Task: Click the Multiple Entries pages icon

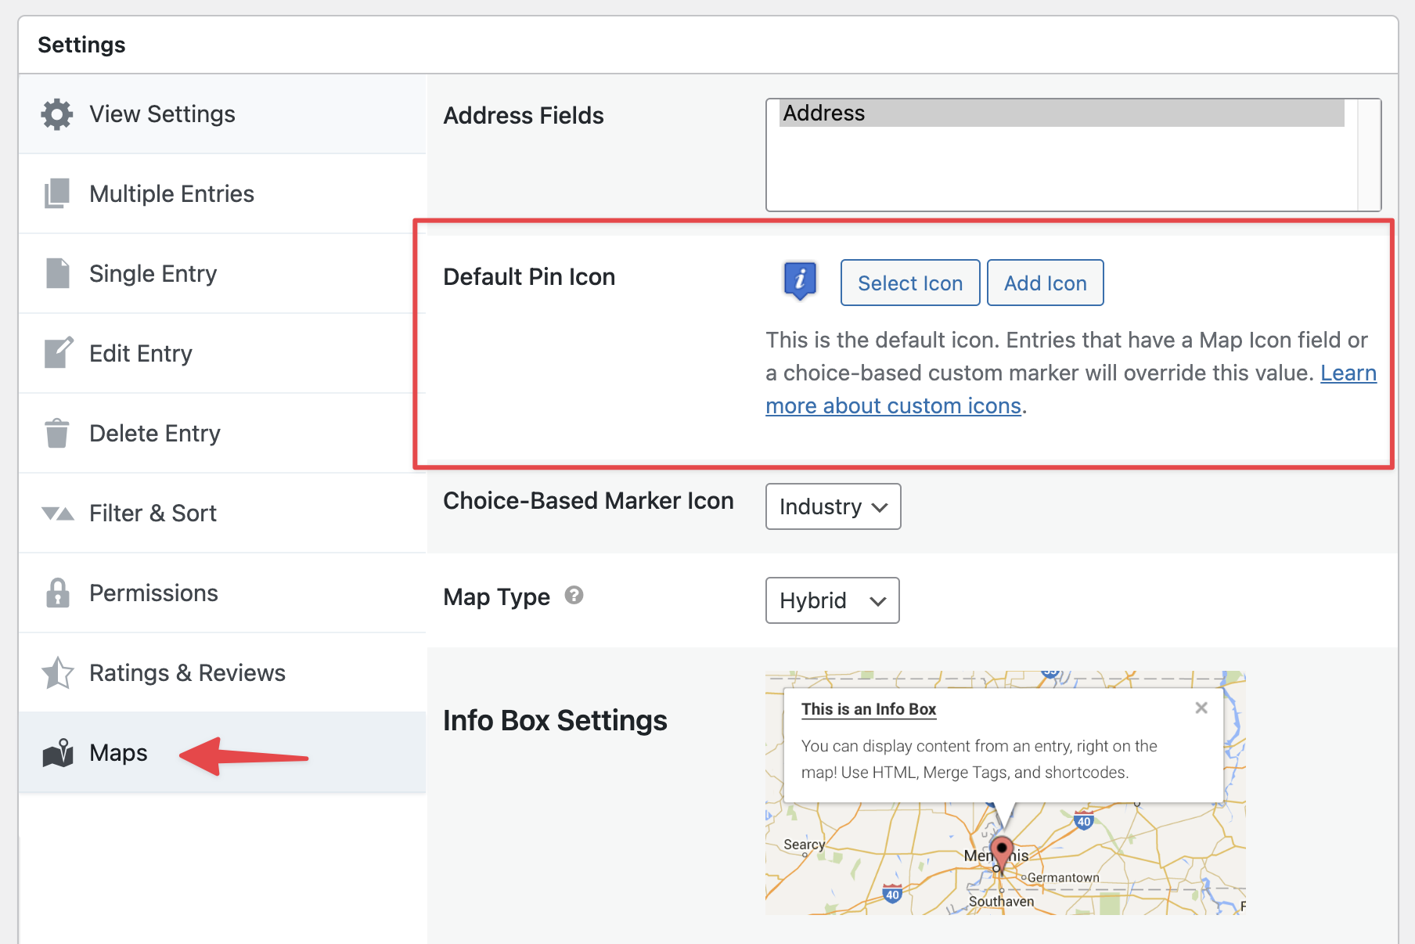Action: point(57,193)
